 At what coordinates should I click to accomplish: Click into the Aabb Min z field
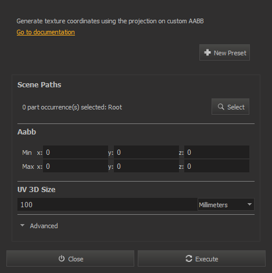pos(217,152)
